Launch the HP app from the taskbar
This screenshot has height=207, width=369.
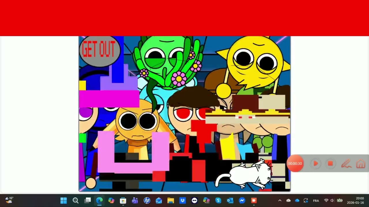(147, 200)
